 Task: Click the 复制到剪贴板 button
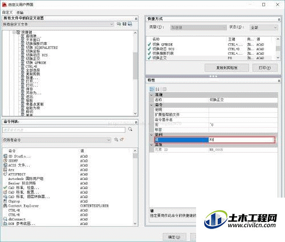click(227, 68)
